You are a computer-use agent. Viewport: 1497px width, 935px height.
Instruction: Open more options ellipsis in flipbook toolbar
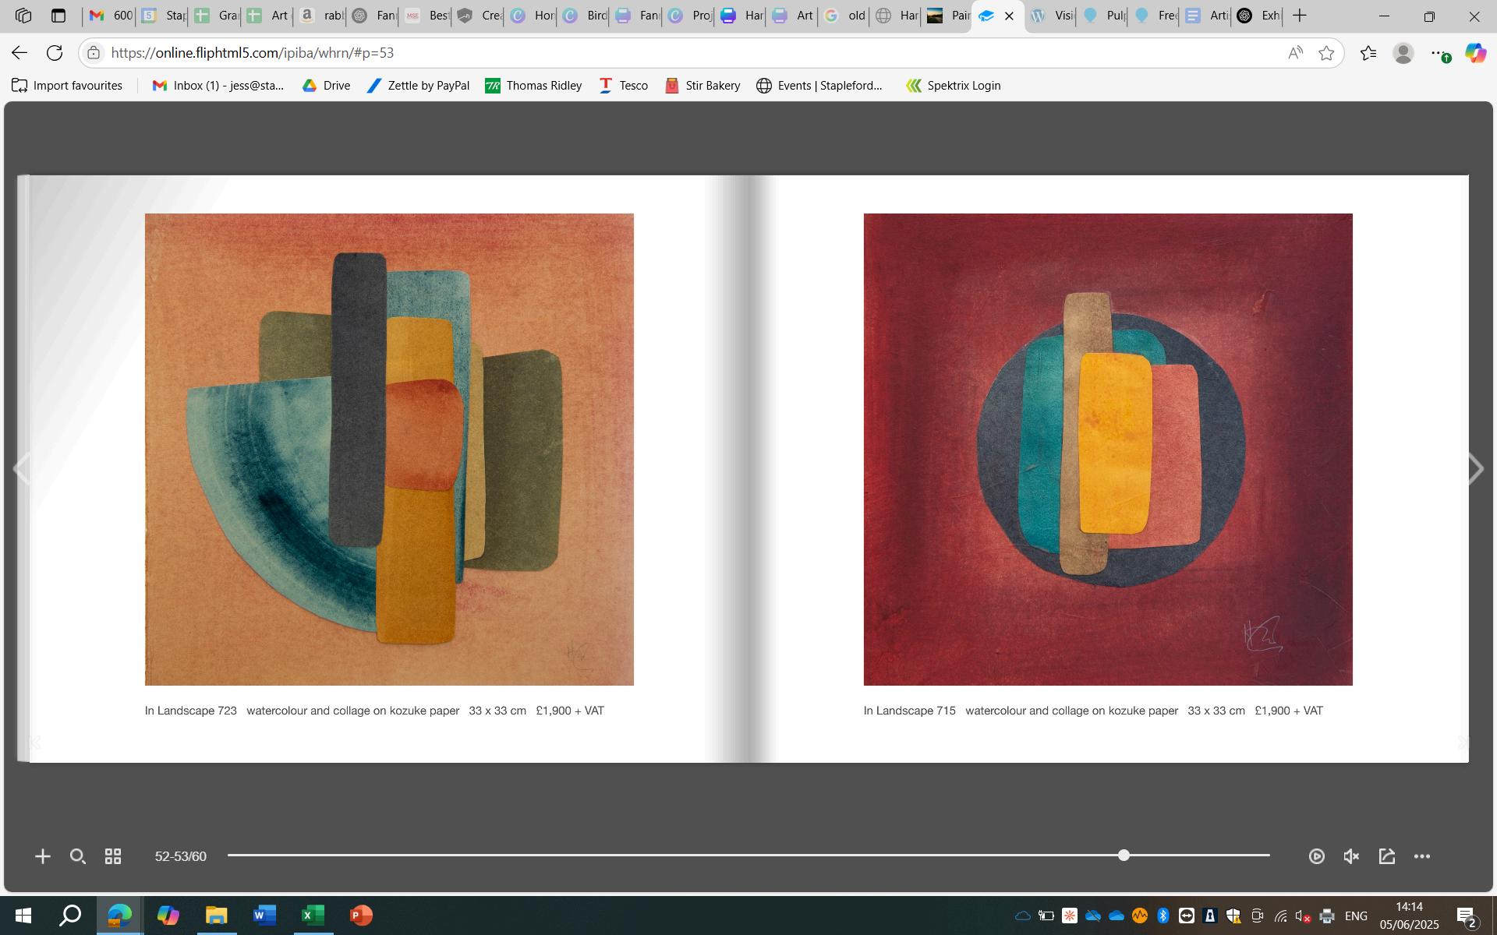1422,856
